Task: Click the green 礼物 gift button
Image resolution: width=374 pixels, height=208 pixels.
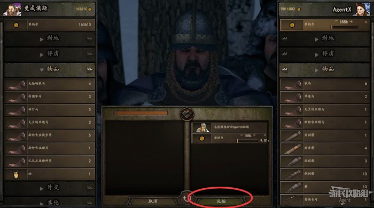Action: click(x=221, y=202)
